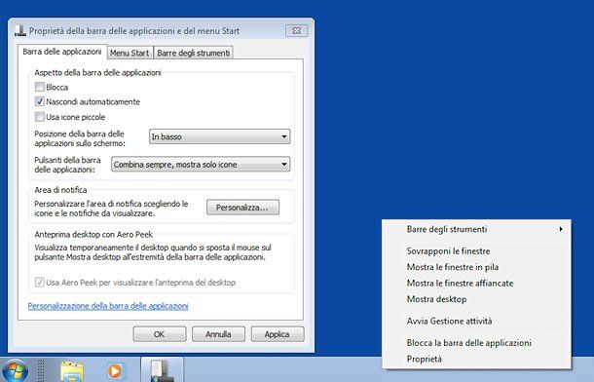Click the Area di notifica group label
Viewport: 594px width, 382px height.
click(60, 190)
